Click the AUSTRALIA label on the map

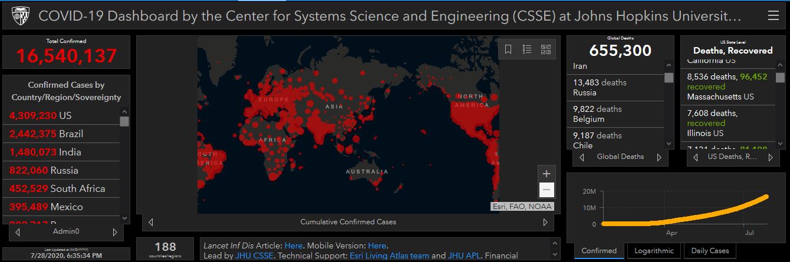coord(367,172)
